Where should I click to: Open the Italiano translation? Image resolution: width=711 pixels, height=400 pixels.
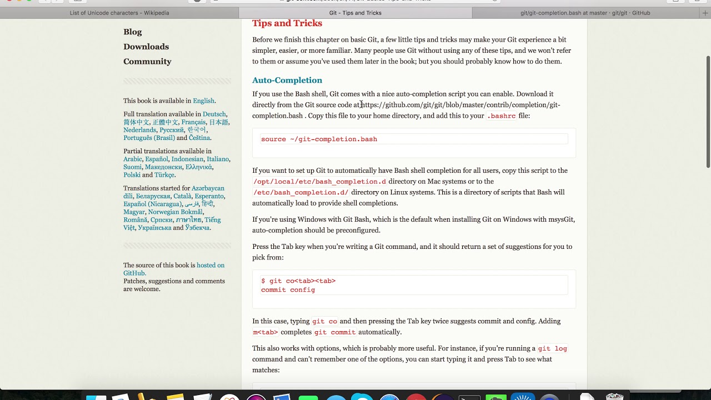[x=218, y=159]
